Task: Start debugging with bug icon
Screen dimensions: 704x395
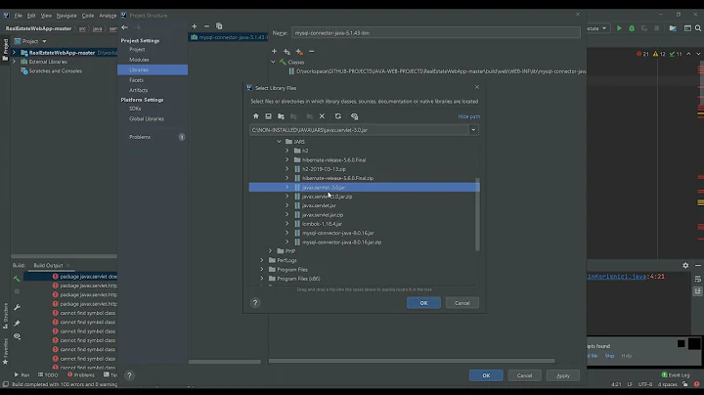Action: (632, 28)
